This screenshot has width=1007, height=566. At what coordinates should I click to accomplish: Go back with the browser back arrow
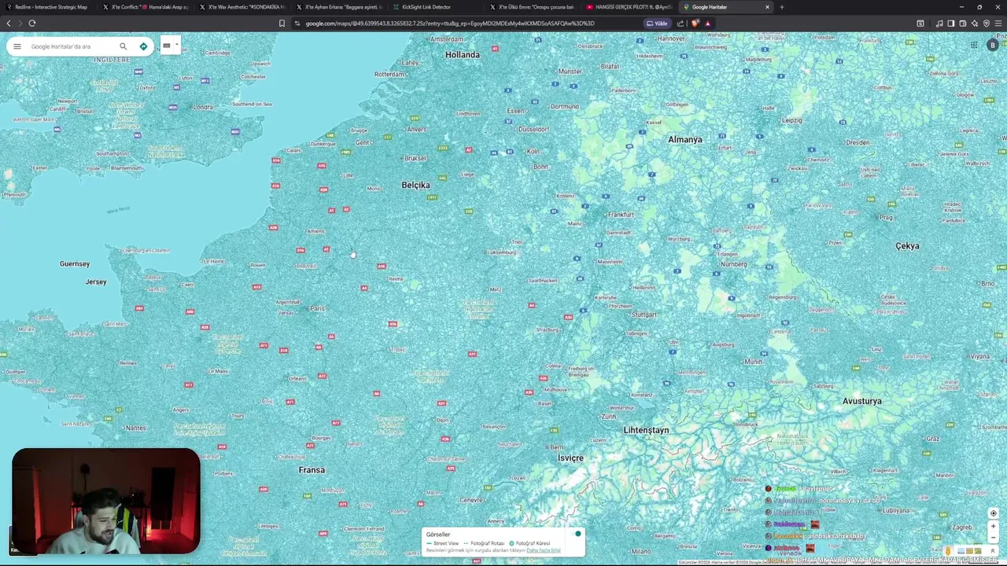pos(9,23)
